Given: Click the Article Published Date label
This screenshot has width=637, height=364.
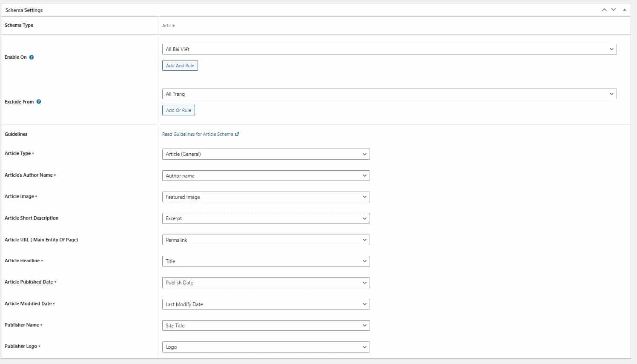Looking at the screenshot, I should coord(29,282).
